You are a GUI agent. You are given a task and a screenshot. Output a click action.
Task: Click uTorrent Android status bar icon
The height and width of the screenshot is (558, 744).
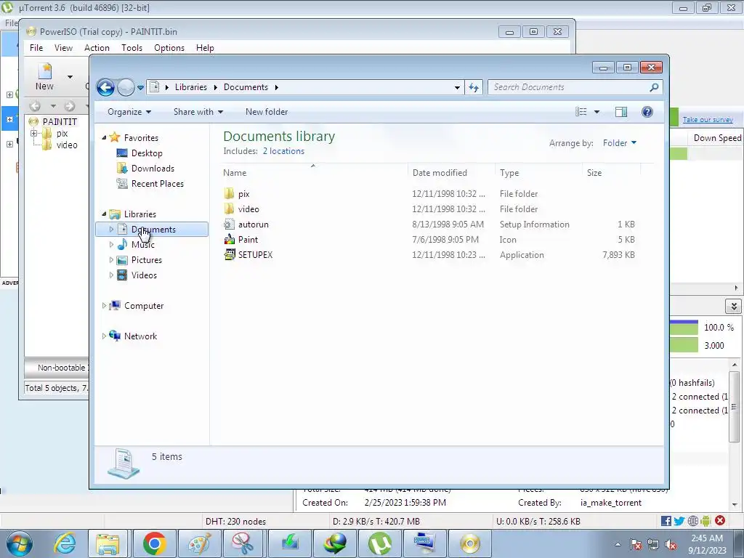point(705,521)
